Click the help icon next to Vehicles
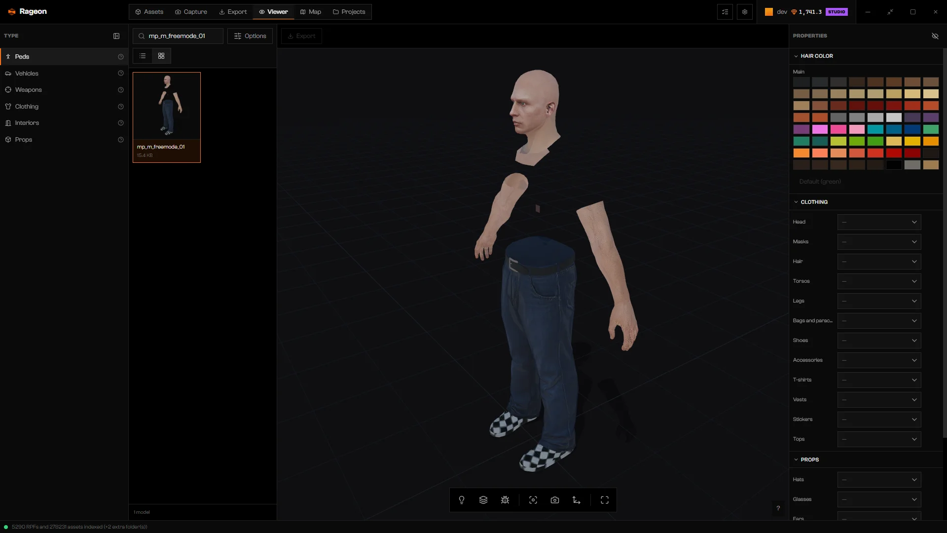 pyautogui.click(x=121, y=73)
